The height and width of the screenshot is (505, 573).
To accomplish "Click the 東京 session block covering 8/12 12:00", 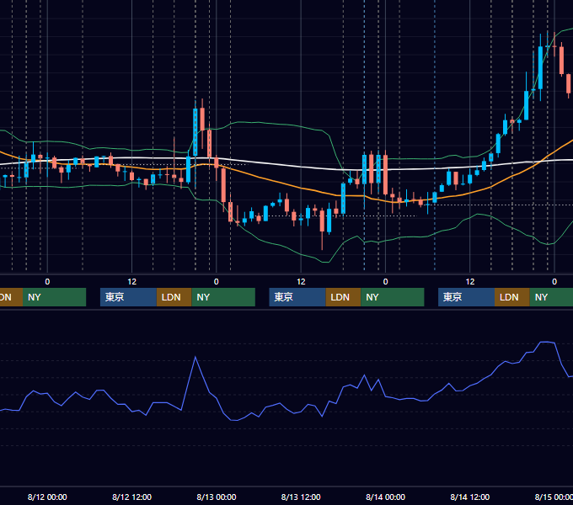I will coord(128,297).
